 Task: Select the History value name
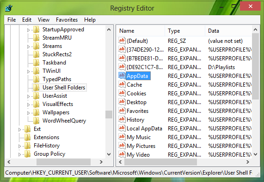pyautogui.click(x=135, y=120)
